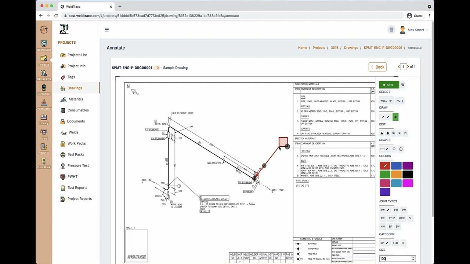Click the undo icon next to Save
This screenshot has height=264, width=470.
tap(402, 85)
